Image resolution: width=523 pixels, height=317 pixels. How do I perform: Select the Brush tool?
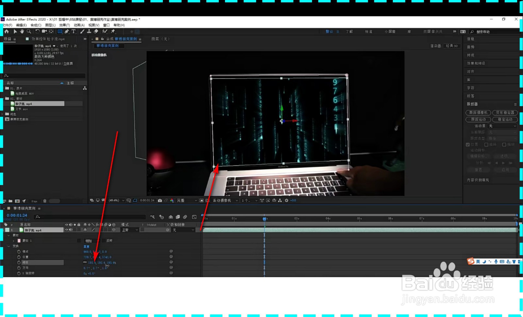(x=82, y=31)
